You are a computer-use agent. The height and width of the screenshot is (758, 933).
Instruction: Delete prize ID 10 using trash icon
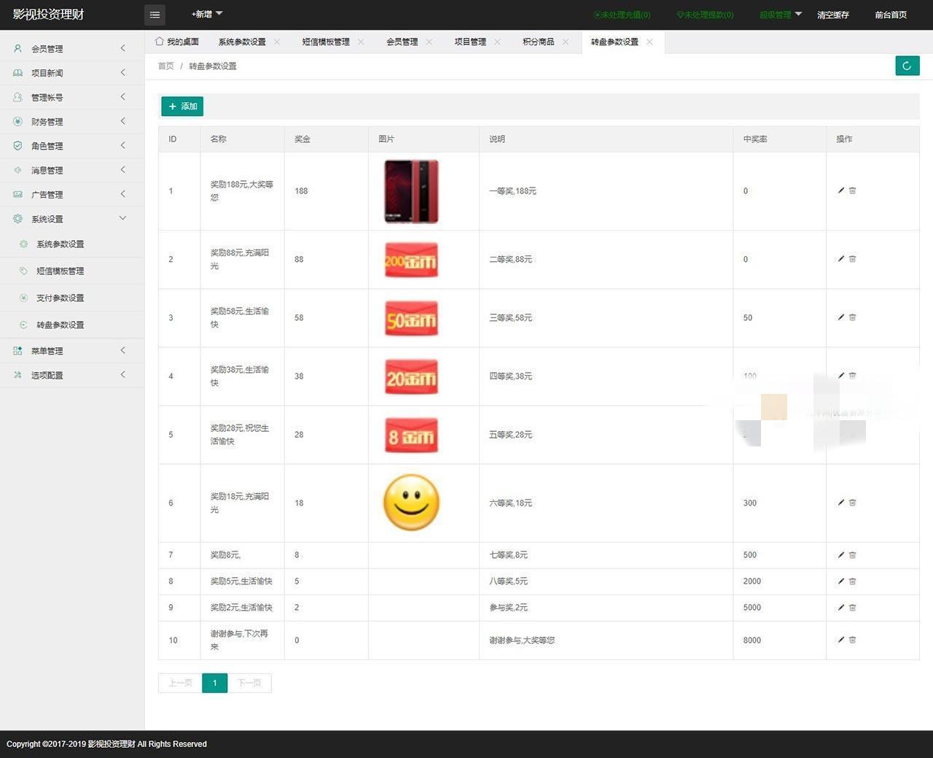pyautogui.click(x=852, y=640)
